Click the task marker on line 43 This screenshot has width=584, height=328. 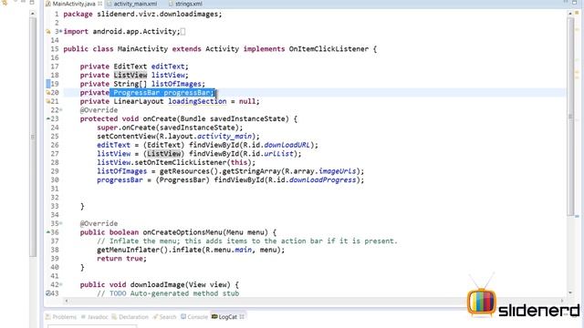point(48,293)
